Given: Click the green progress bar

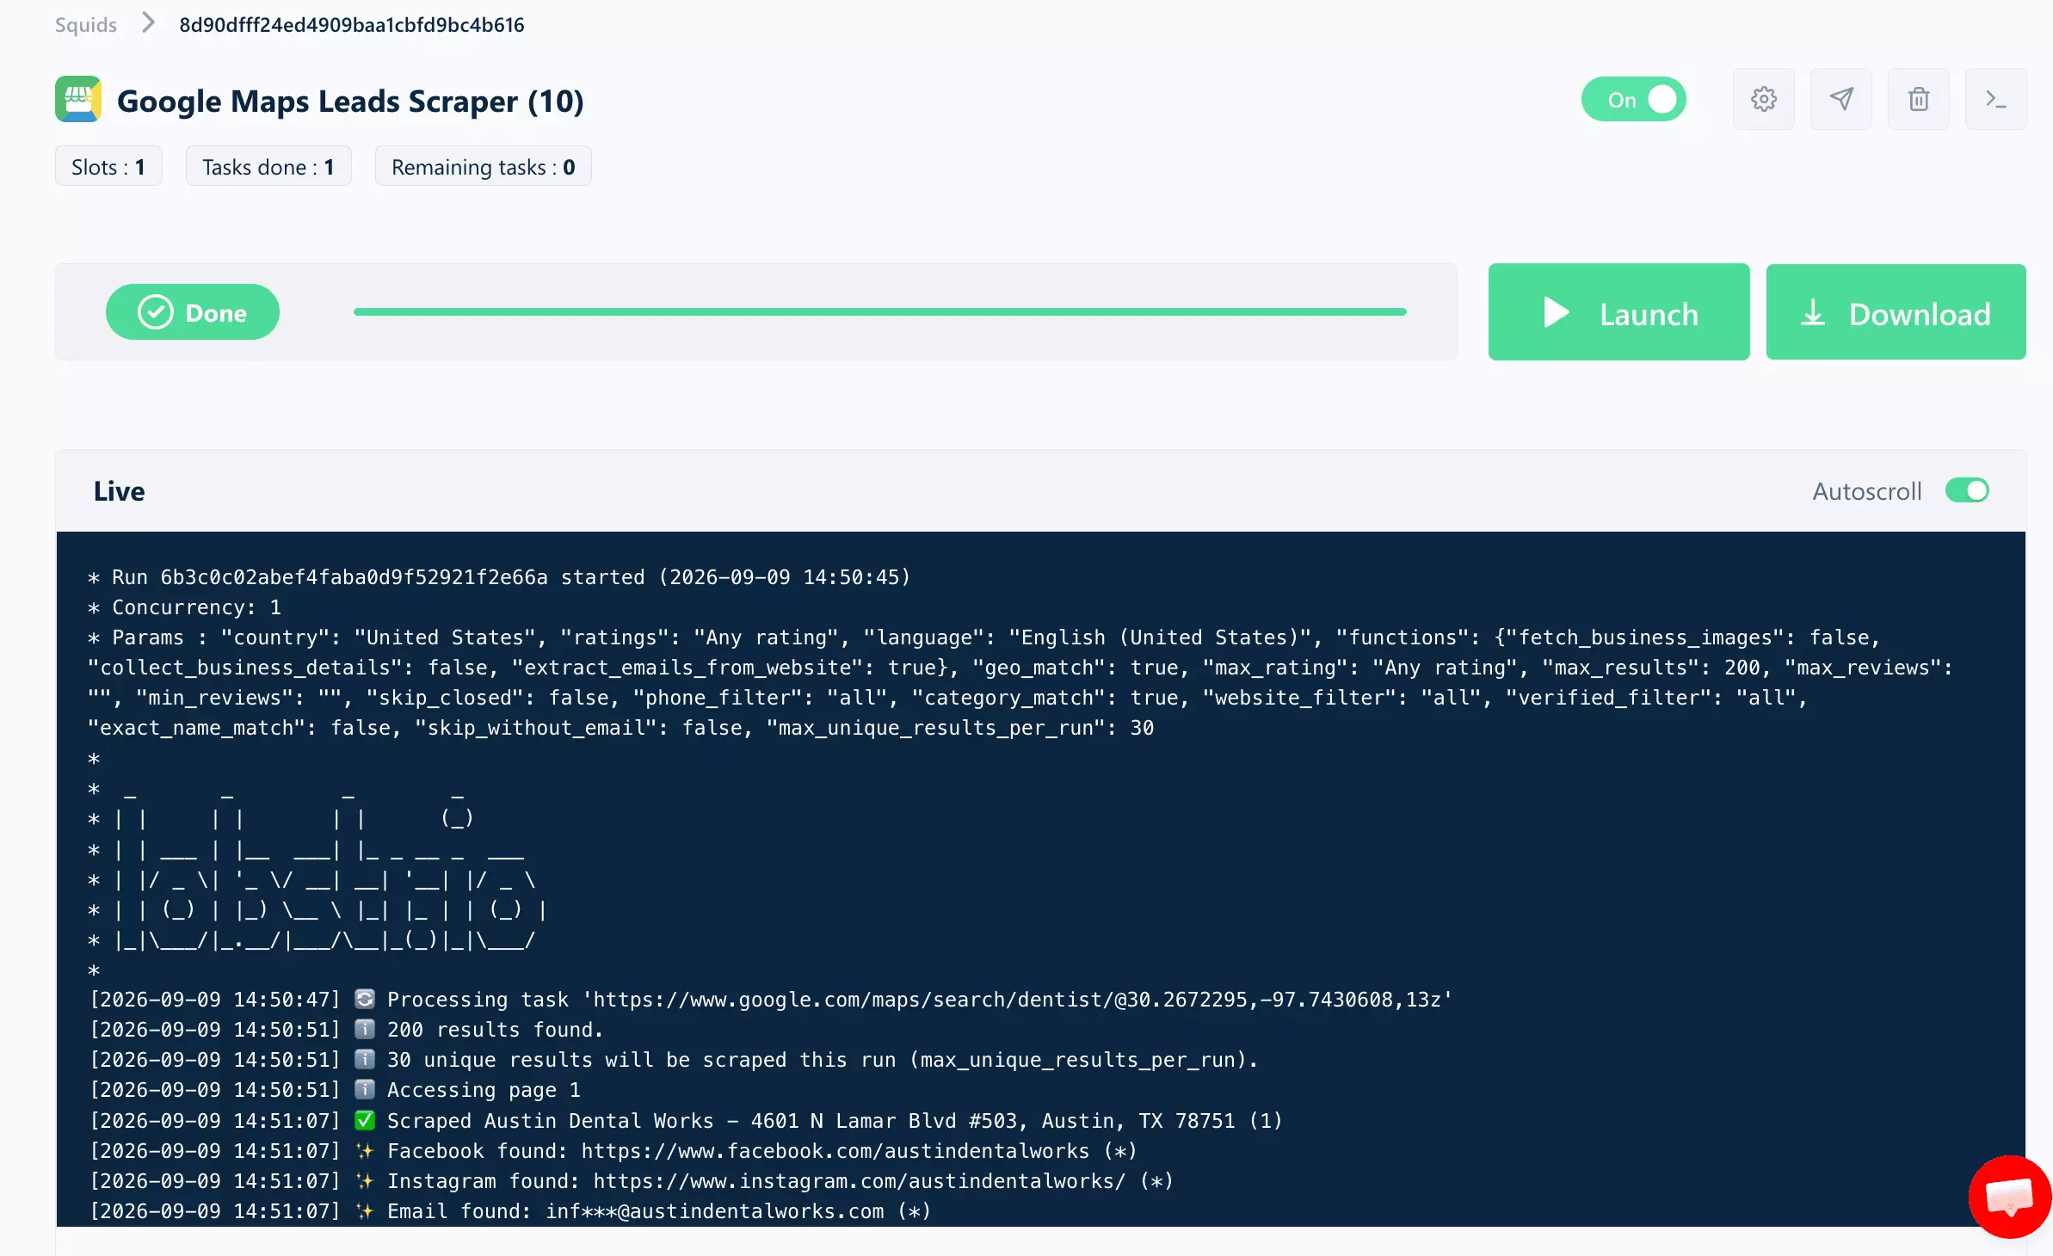Looking at the screenshot, I should tap(879, 311).
